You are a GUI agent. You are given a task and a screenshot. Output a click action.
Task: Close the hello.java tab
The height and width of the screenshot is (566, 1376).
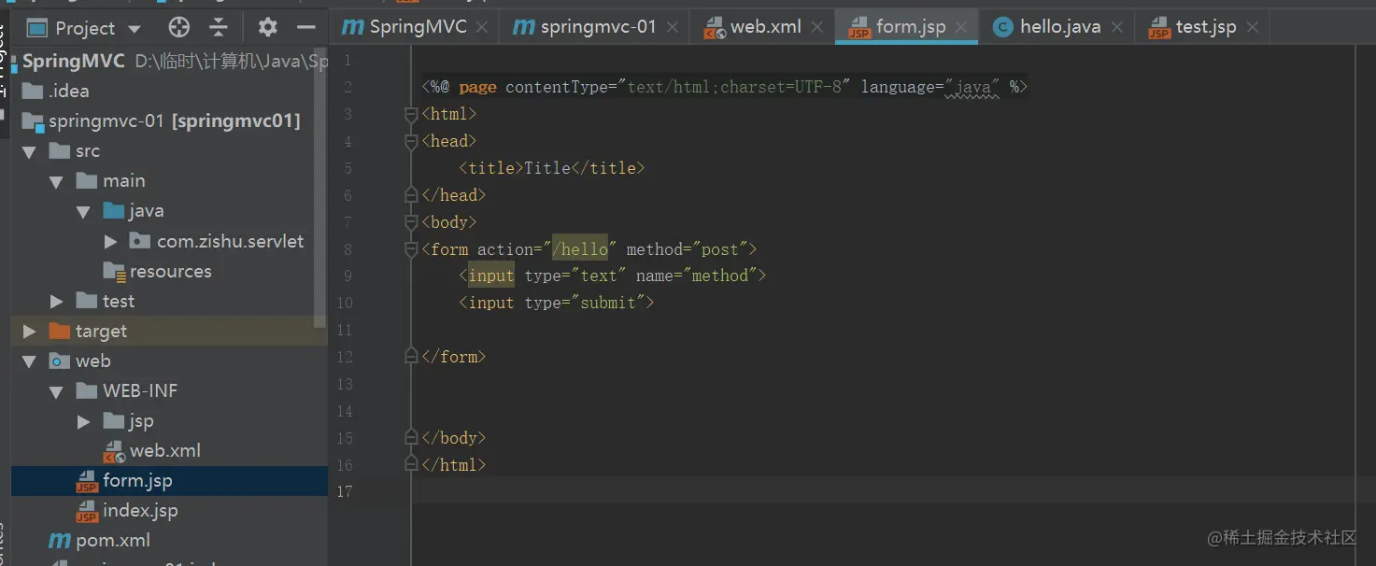pyautogui.click(x=1116, y=28)
